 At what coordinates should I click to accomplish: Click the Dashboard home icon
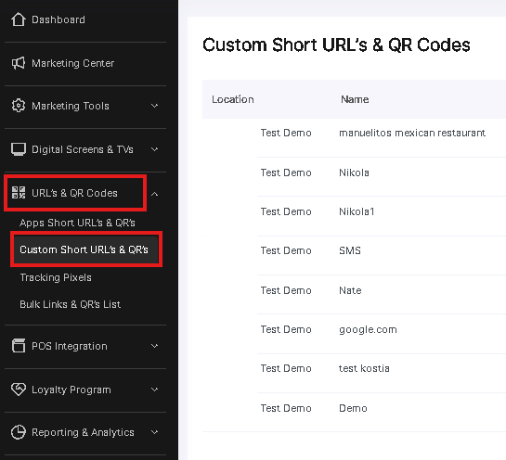(19, 19)
